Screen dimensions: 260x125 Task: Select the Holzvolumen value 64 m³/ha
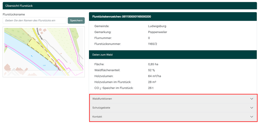(154, 76)
